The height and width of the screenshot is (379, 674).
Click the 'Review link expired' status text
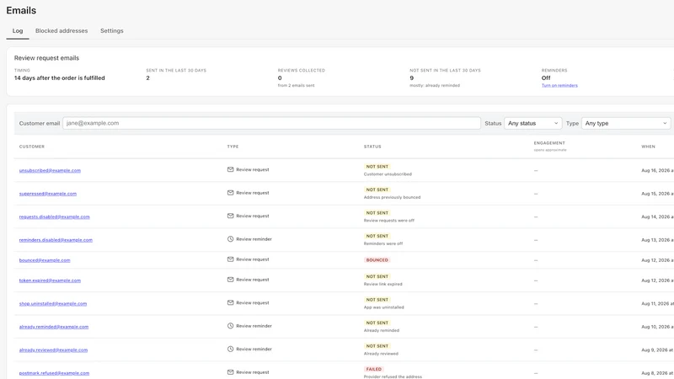click(383, 285)
